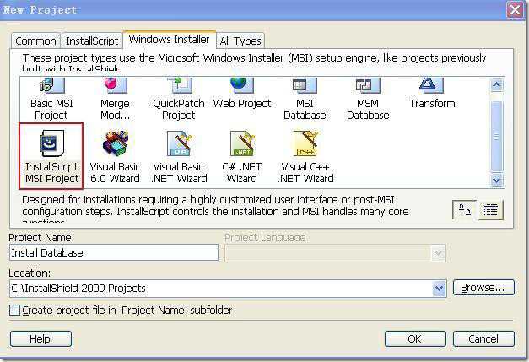Select the MSM Database icon
The width and height of the screenshot is (529, 362).
point(368,85)
